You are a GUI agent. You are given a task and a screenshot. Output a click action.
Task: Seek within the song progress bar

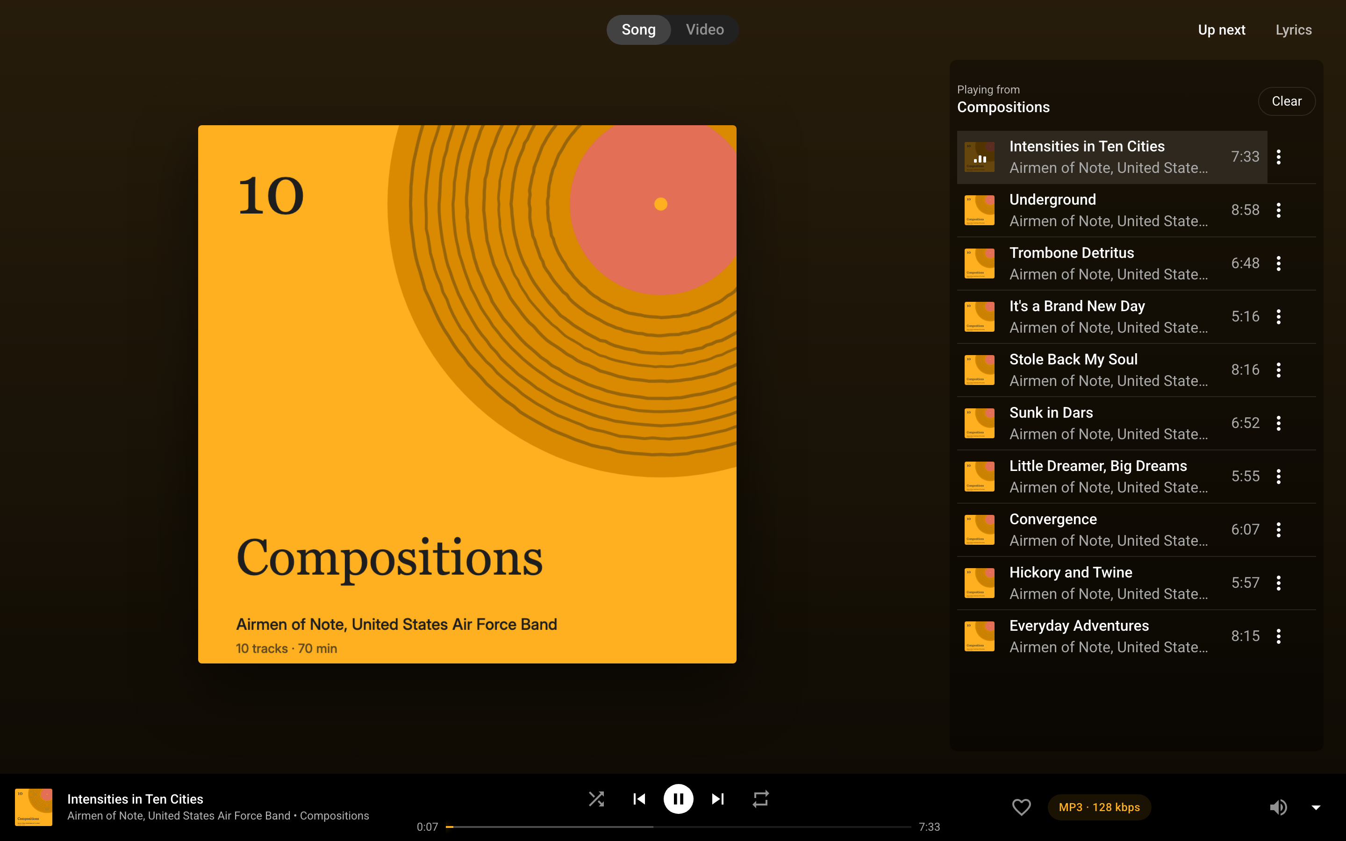point(678,827)
